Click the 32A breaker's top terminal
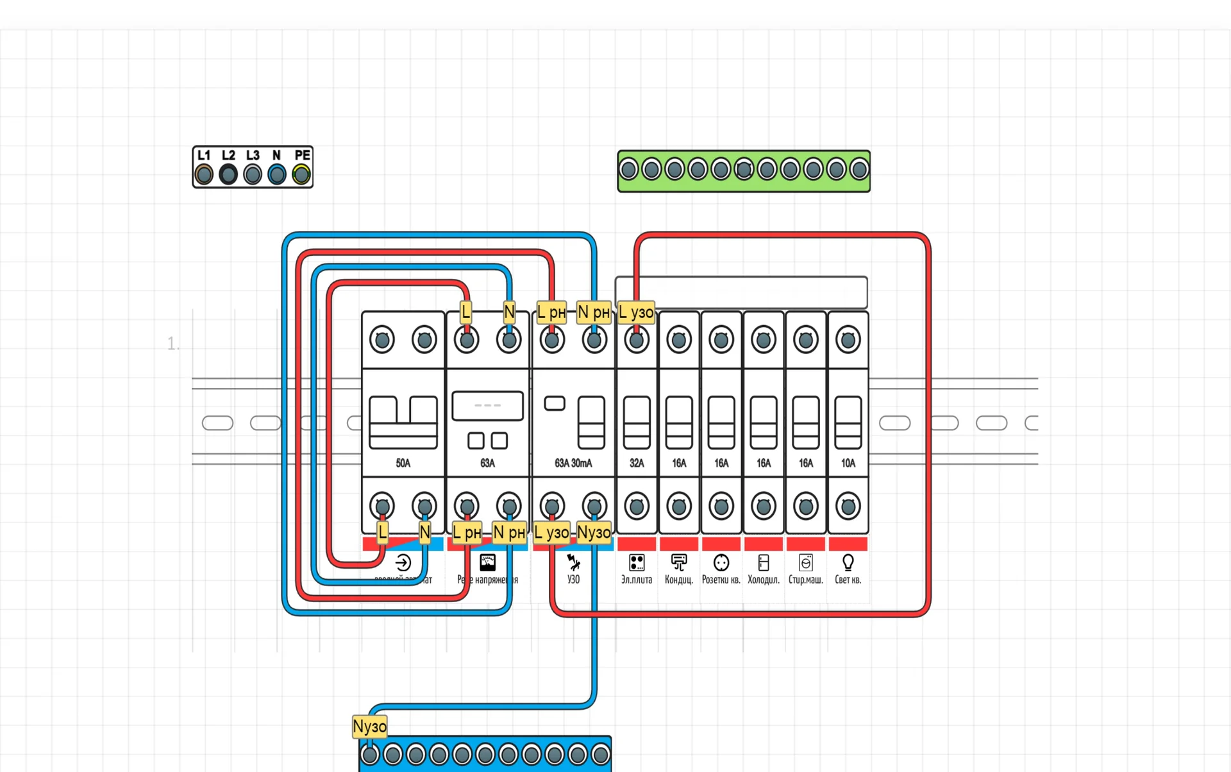The width and height of the screenshot is (1231, 772). pos(637,340)
